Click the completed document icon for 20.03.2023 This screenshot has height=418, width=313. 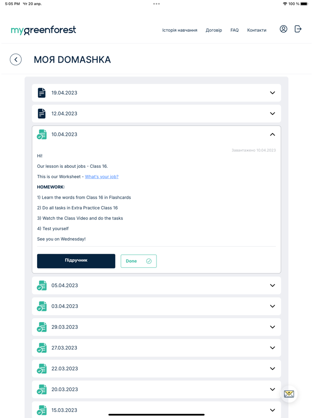coord(42,389)
